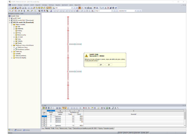Expand the Zatěžovací stavy node

point(14,47)
